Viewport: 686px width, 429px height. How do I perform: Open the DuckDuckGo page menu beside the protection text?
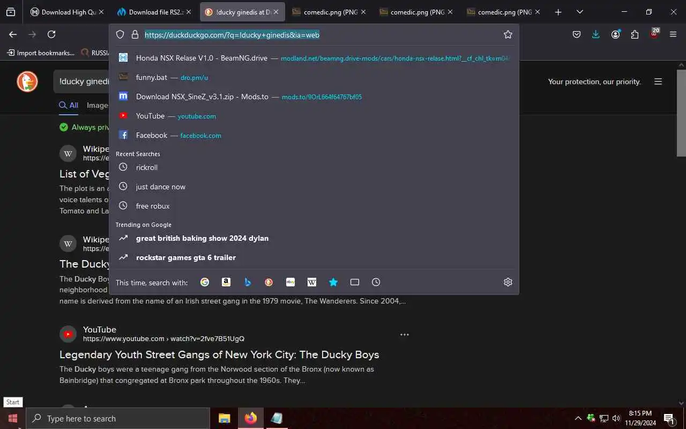pos(658,82)
